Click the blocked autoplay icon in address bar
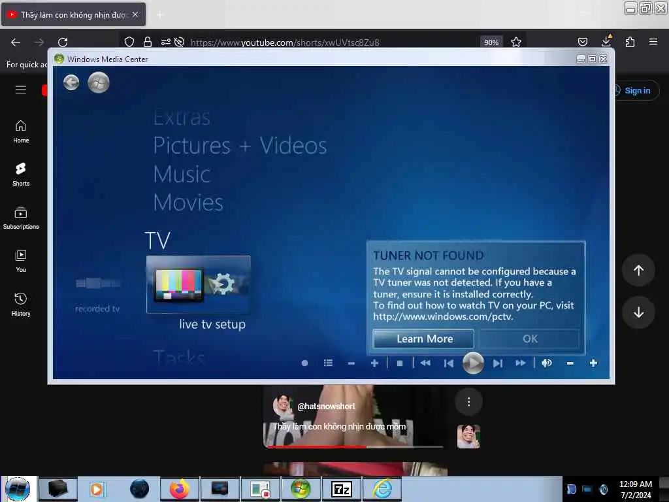The height and width of the screenshot is (502, 669). (x=179, y=42)
